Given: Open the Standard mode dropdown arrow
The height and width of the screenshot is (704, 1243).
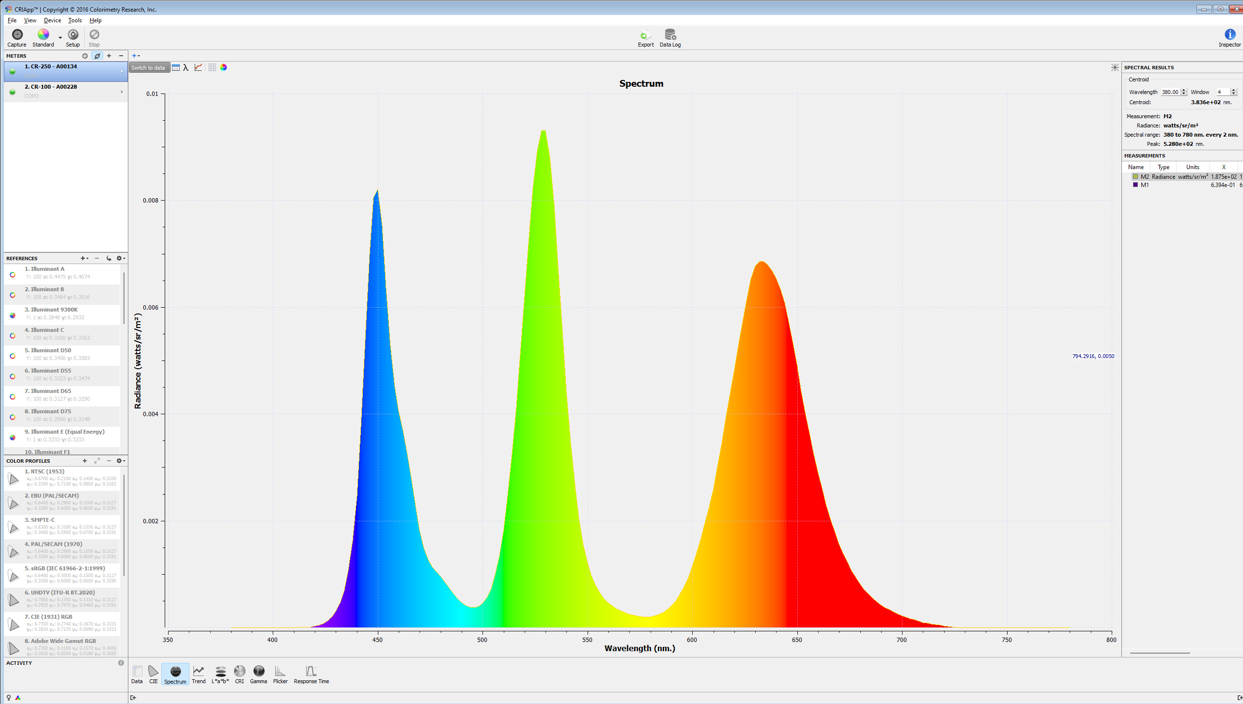Looking at the screenshot, I should click(60, 38).
